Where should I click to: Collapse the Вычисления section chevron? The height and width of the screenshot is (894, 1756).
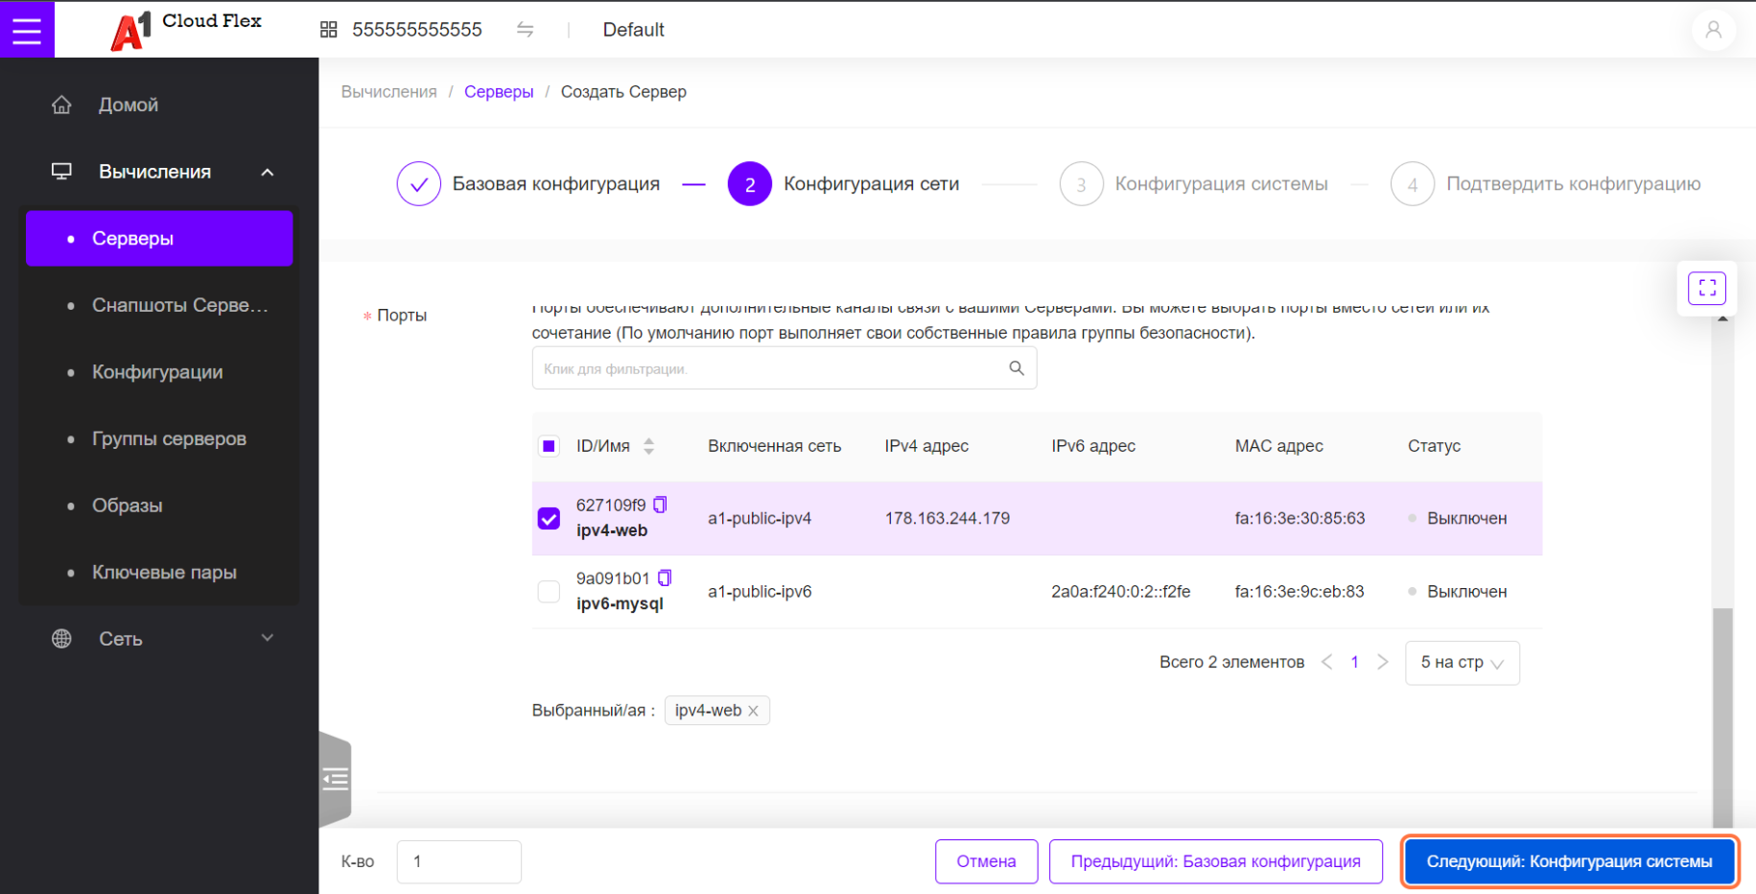pyautogui.click(x=268, y=173)
